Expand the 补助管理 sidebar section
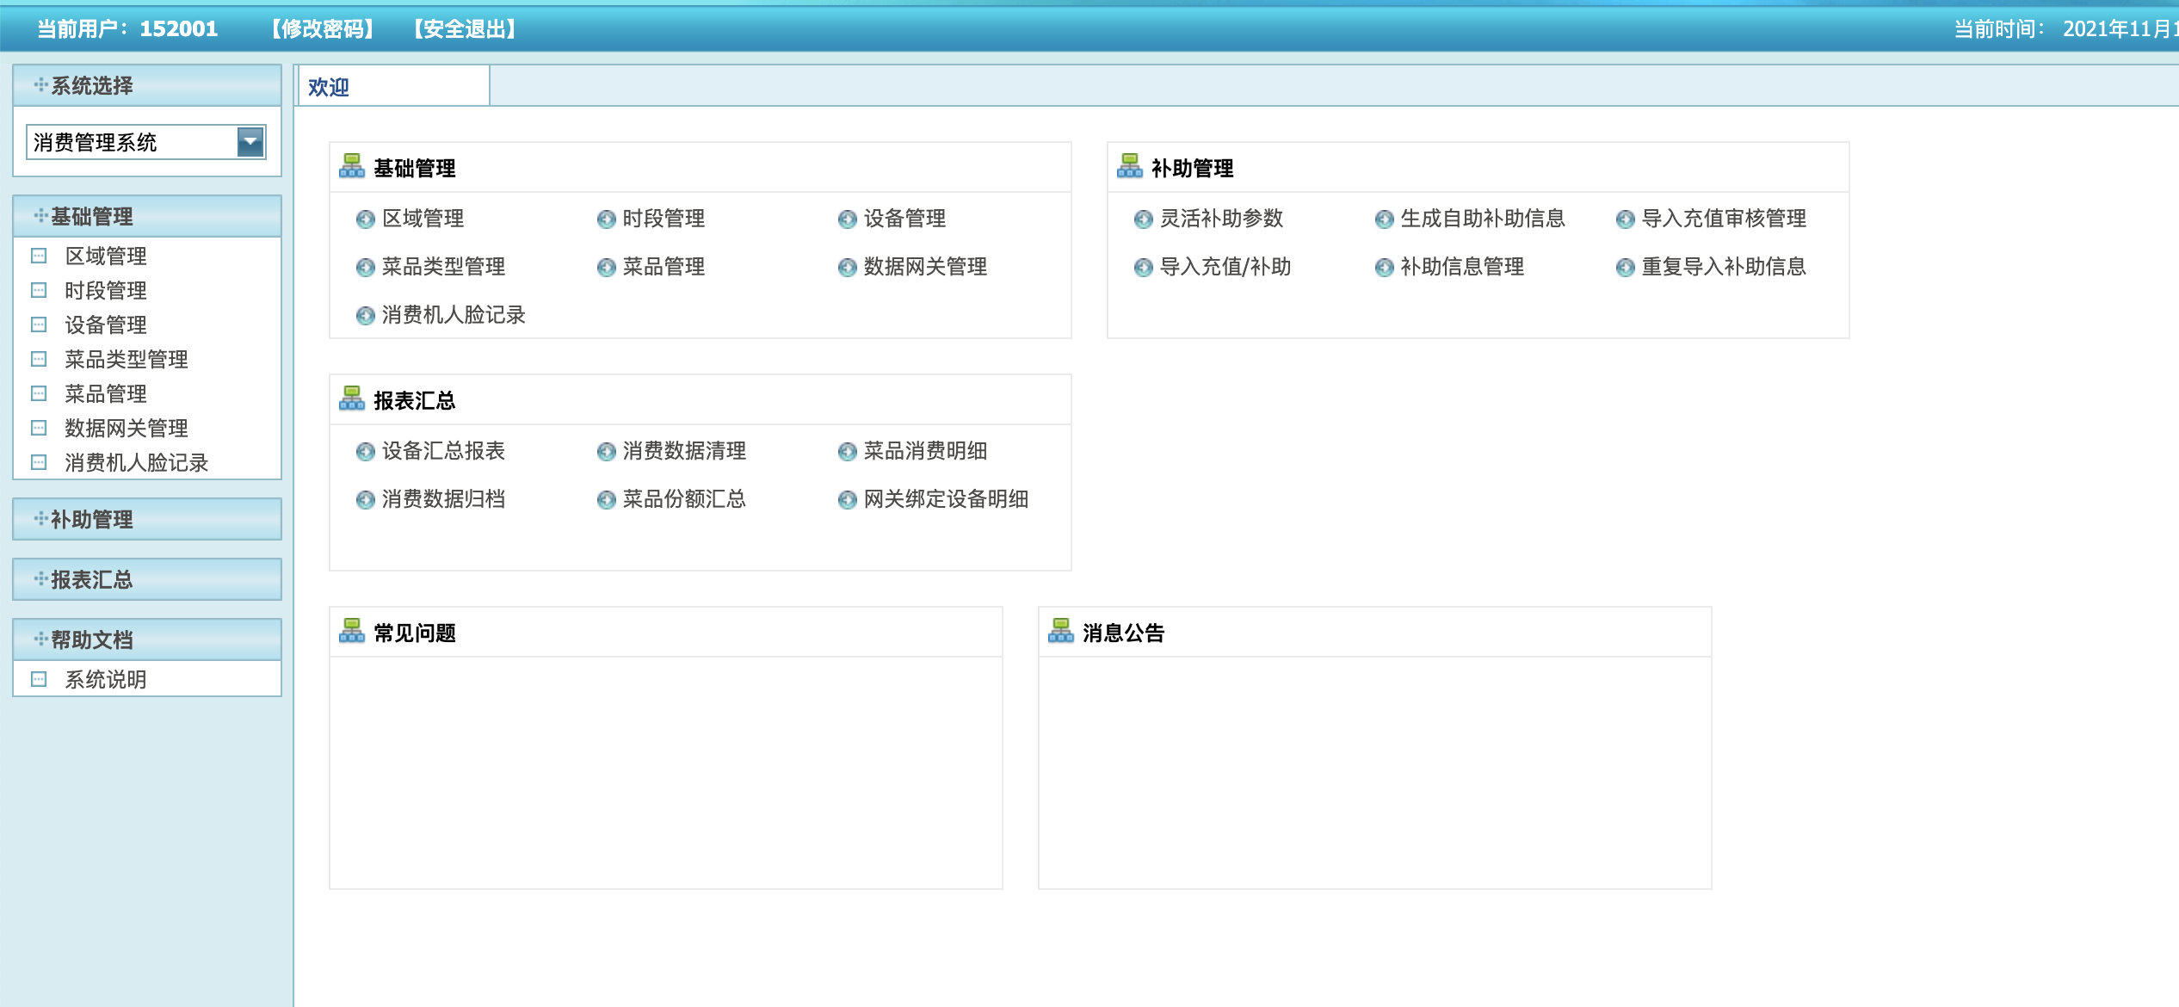The width and height of the screenshot is (2179, 1007). (x=147, y=519)
